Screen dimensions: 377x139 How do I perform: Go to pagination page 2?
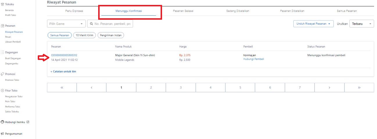point(151,87)
